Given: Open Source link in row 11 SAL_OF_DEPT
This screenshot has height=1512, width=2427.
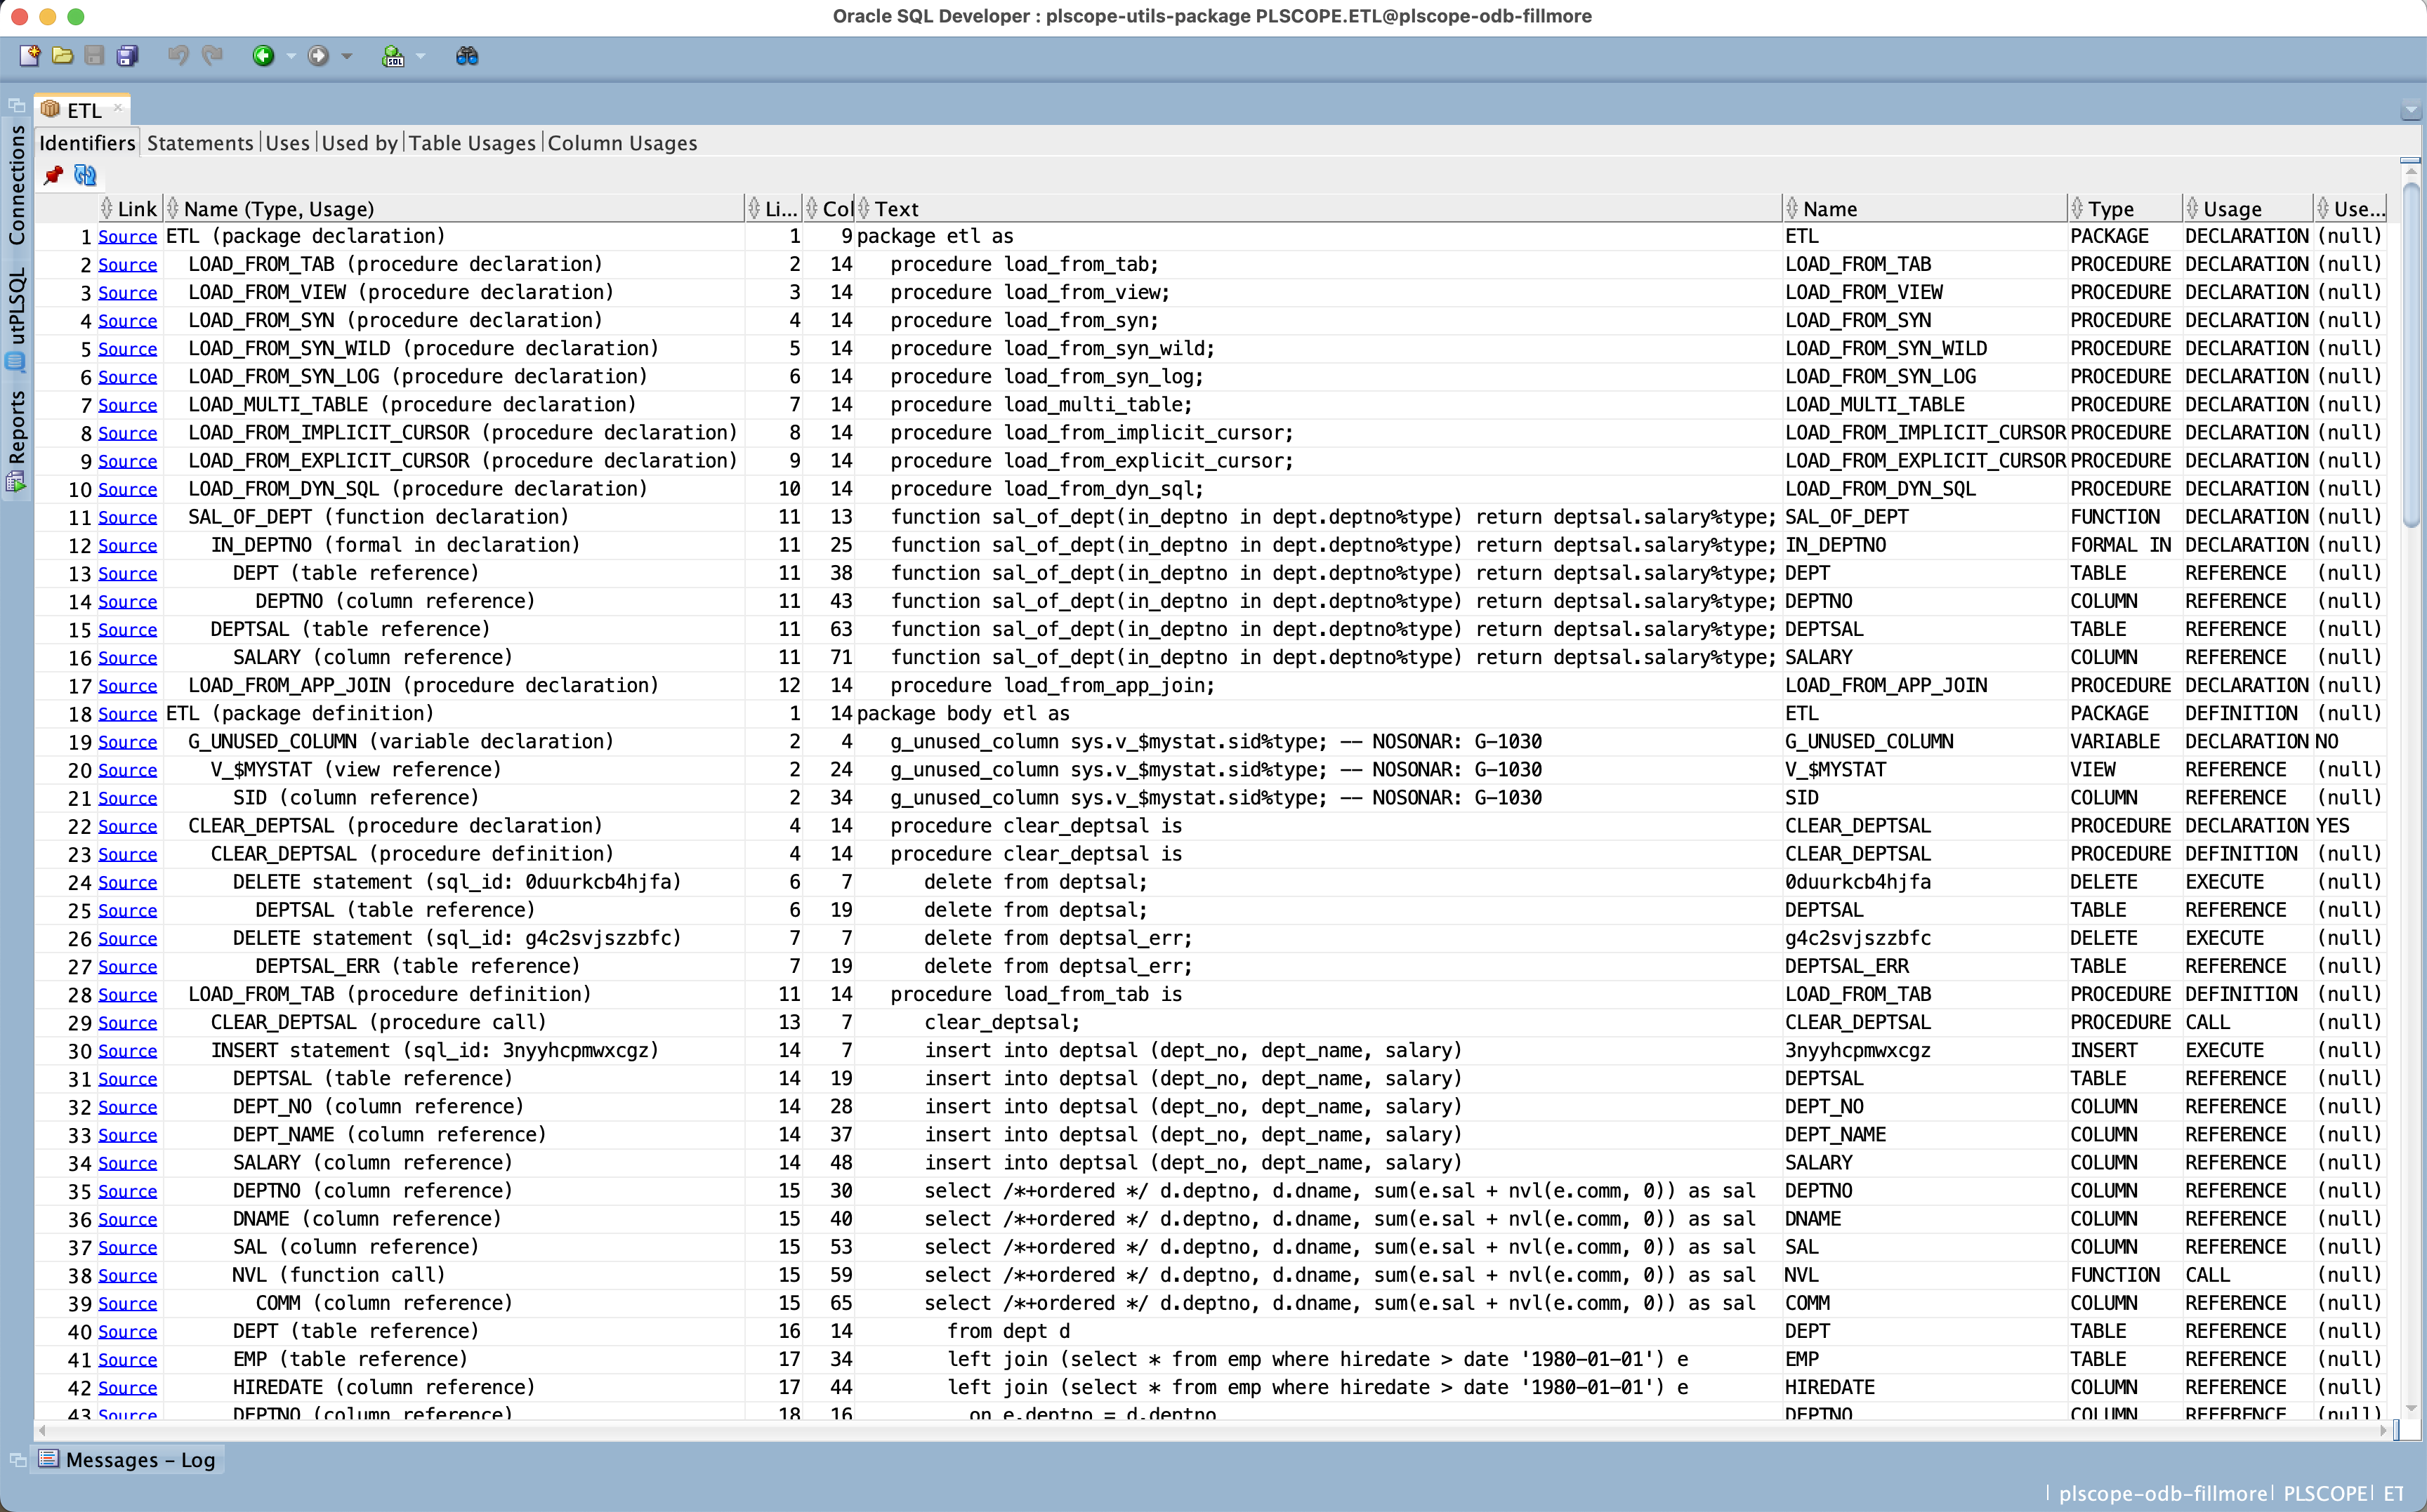Looking at the screenshot, I should (127, 518).
